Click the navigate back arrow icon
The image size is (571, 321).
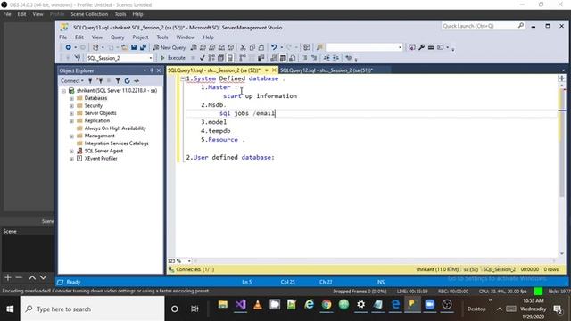pos(68,47)
